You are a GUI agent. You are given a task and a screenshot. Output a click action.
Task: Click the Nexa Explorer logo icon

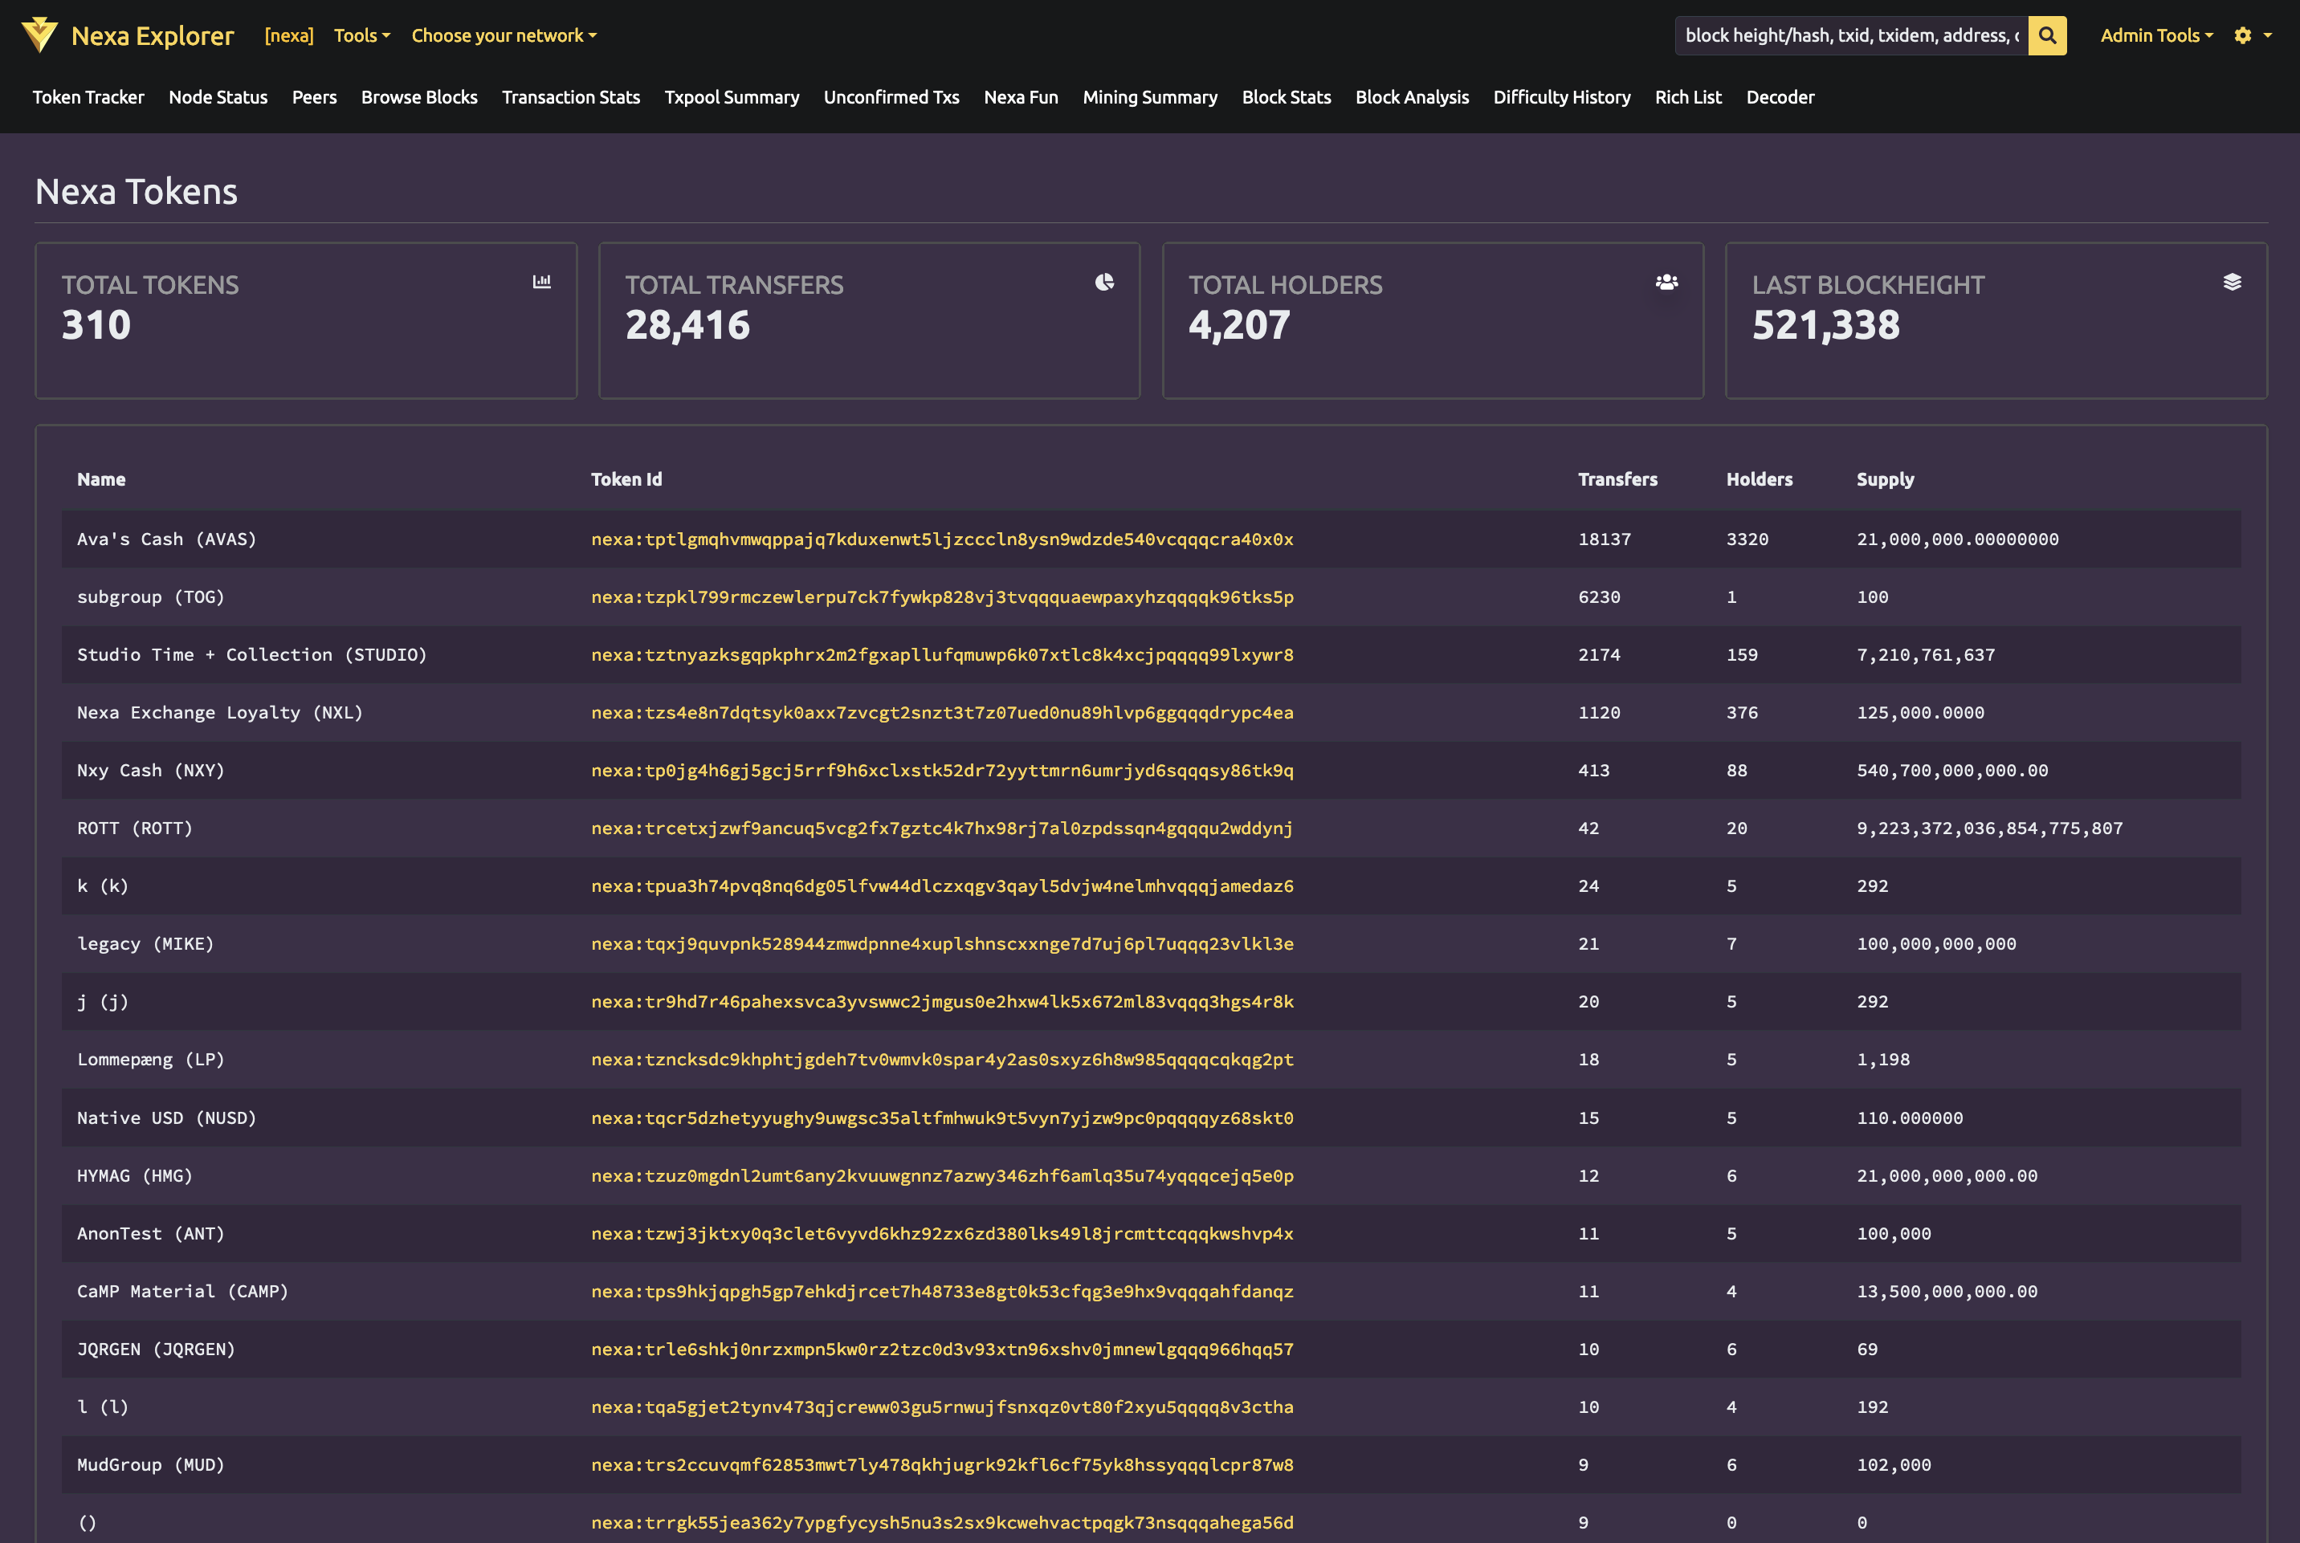coord(39,35)
